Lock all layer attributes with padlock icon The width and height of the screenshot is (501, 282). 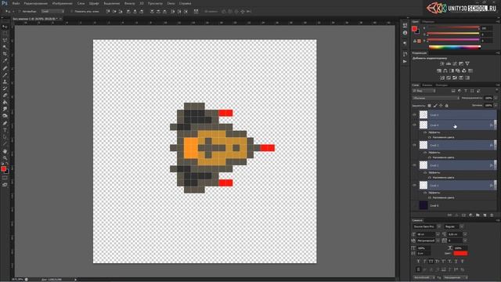click(447, 106)
